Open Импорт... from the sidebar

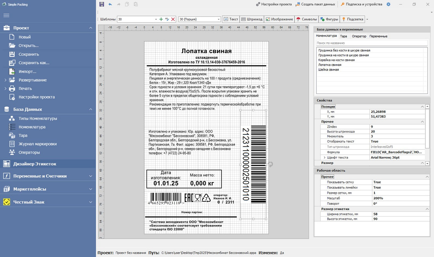(27, 71)
